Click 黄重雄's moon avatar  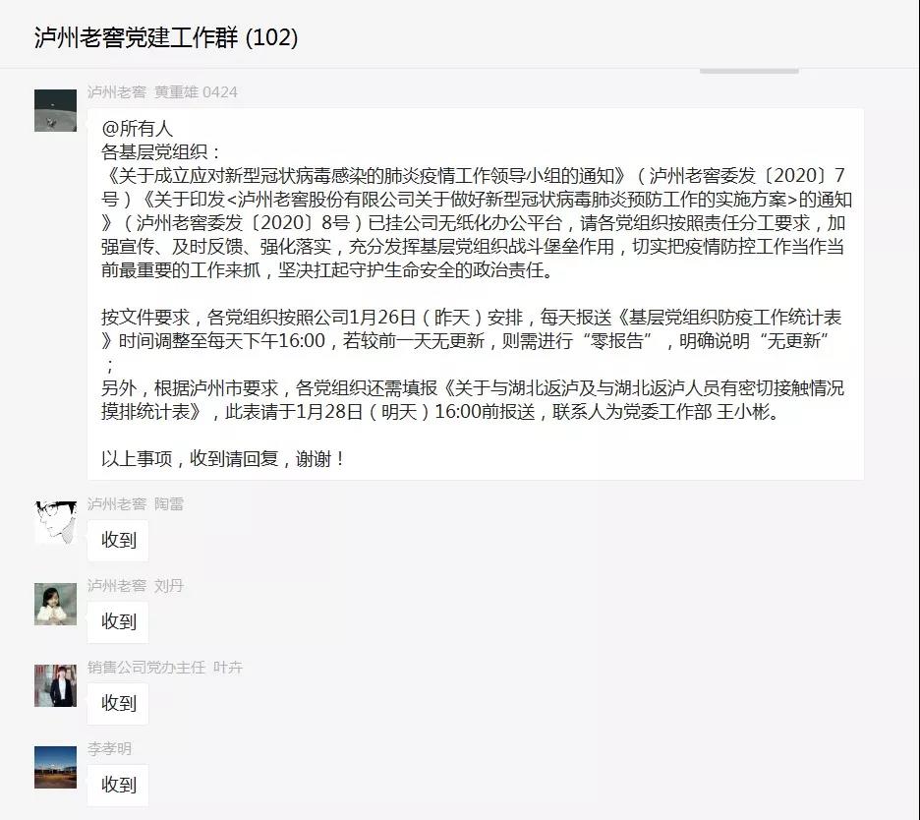(55, 110)
